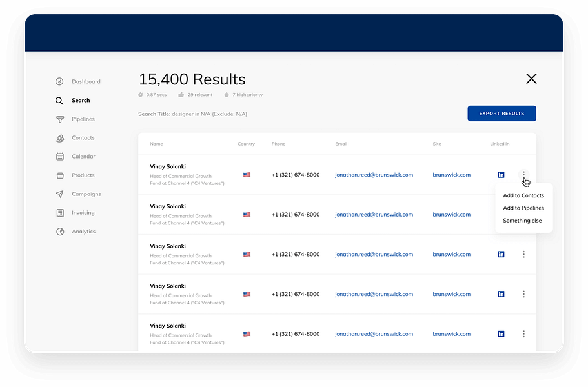Viewport: 588px width, 387px height.
Task: Click phone number +1 (321) 674-8000 in fourth row
Action: (x=296, y=295)
